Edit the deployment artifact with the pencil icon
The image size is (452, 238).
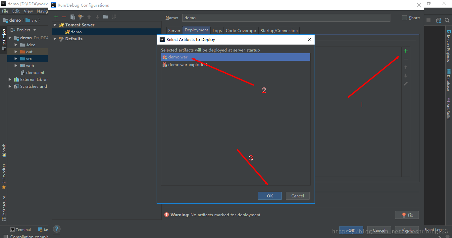[406, 84]
